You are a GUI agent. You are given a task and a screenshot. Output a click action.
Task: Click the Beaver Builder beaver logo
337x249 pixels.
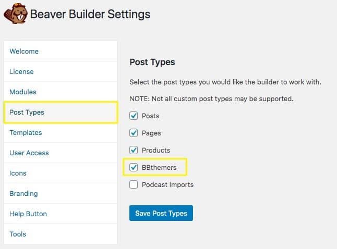pyautogui.click(x=16, y=14)
